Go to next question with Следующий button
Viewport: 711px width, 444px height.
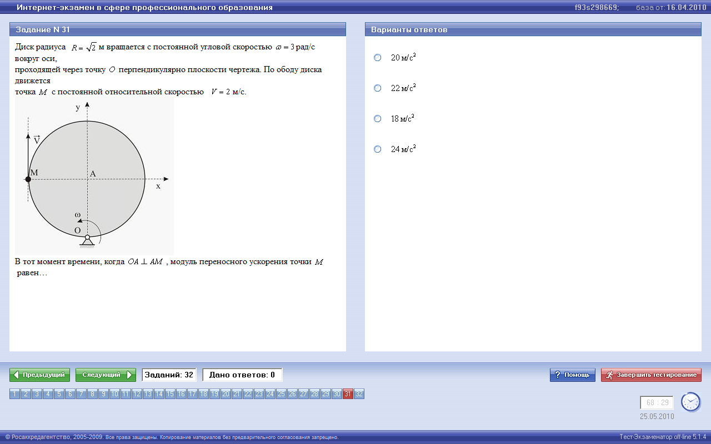point(106,375)
